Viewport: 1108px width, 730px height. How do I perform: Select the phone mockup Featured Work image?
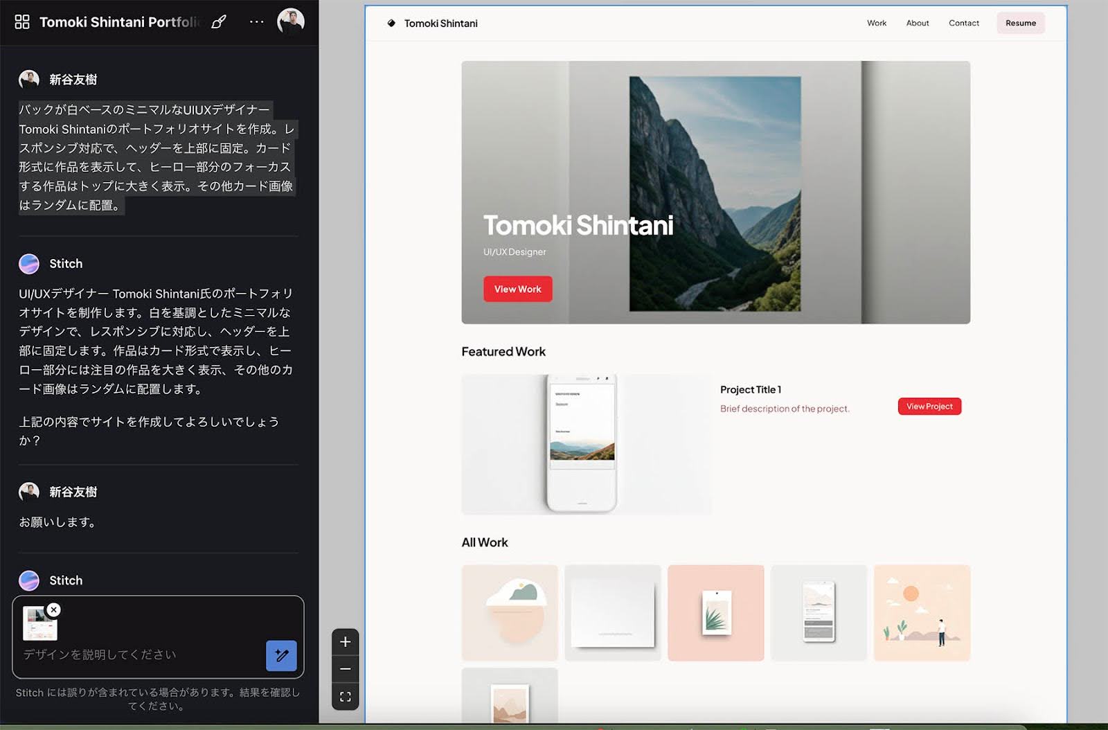(x=586, y=444)
